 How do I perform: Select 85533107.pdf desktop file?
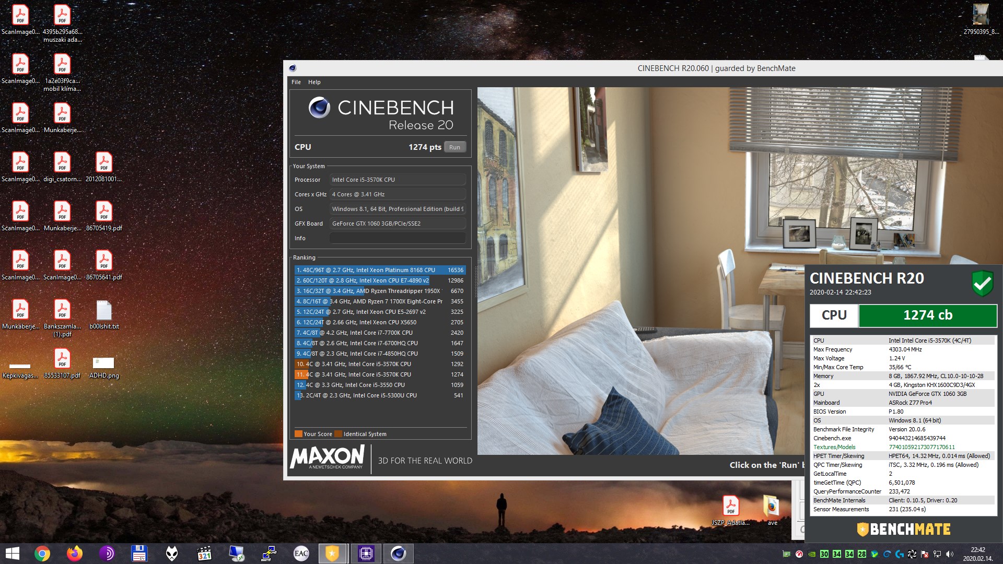62,363
